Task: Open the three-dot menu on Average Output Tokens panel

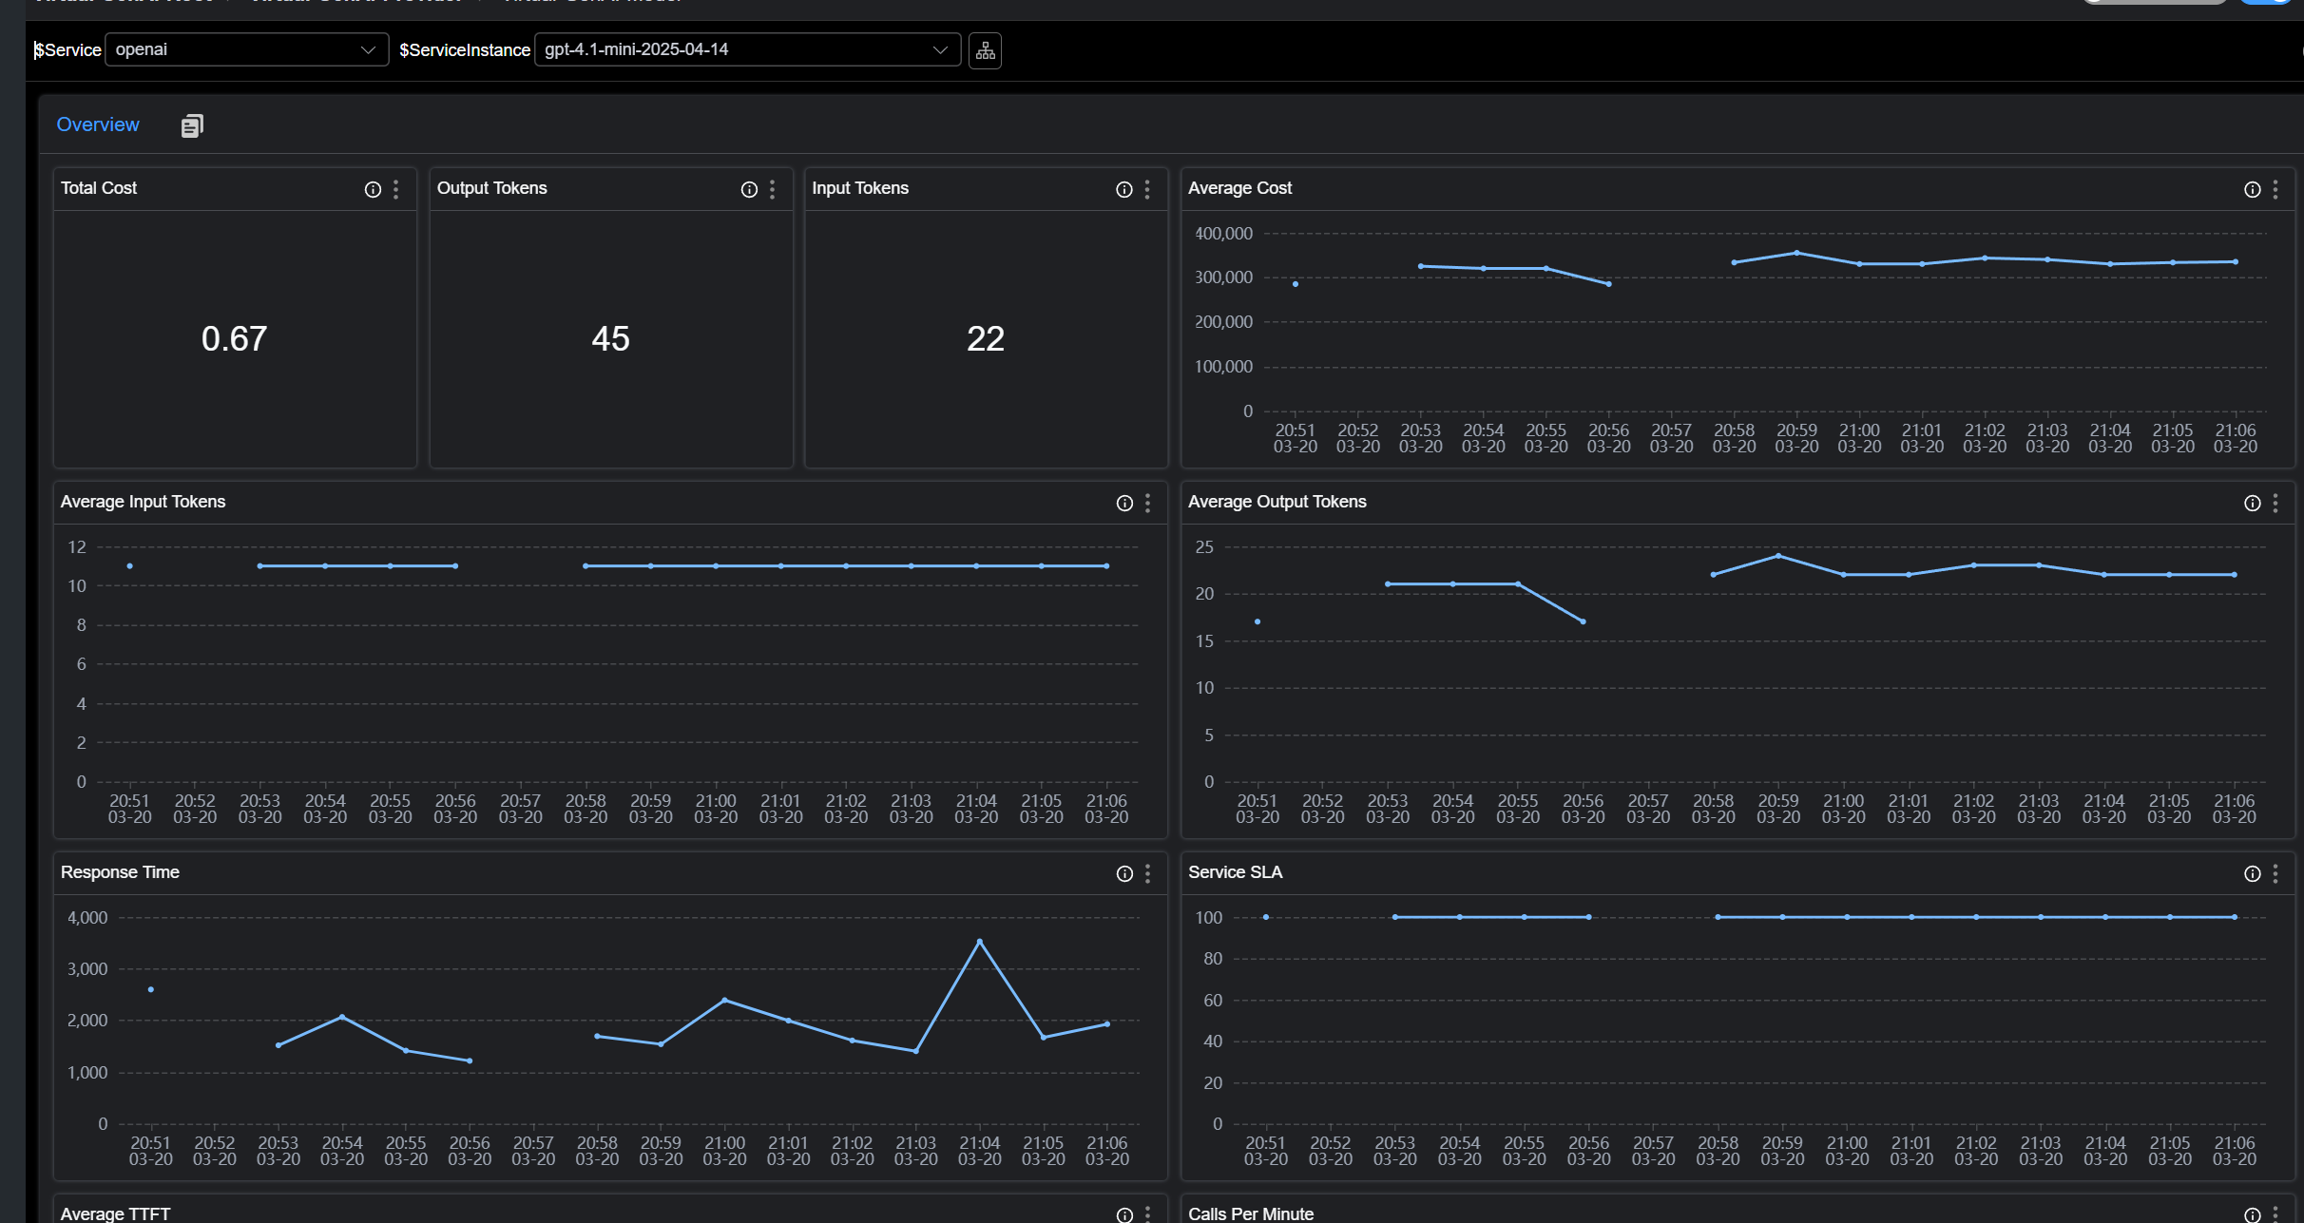Action: [2275, 503]
